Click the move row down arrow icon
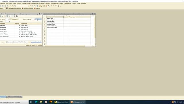184x104 pixels. coord(12,16)
